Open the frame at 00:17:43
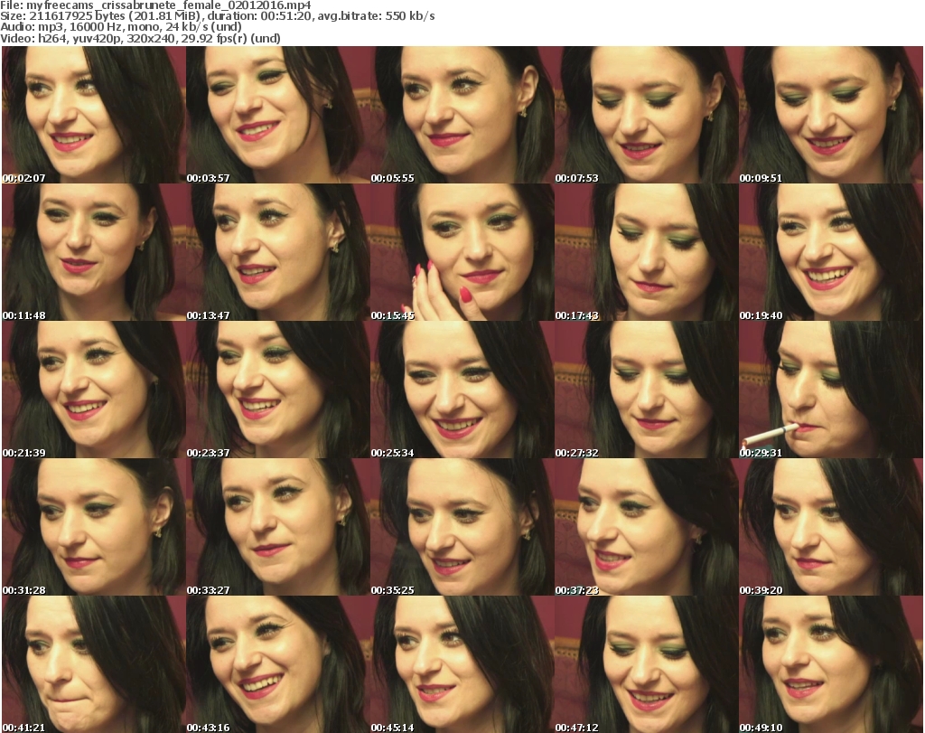925x733 pixels. [x=646, y=252]
